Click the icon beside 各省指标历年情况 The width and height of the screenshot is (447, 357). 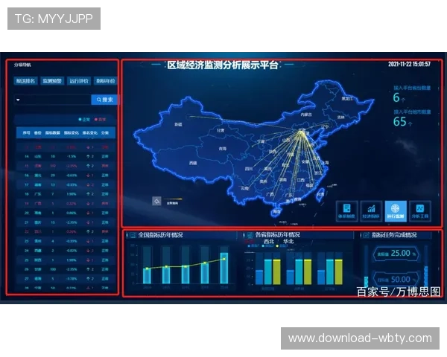point(250,235)
